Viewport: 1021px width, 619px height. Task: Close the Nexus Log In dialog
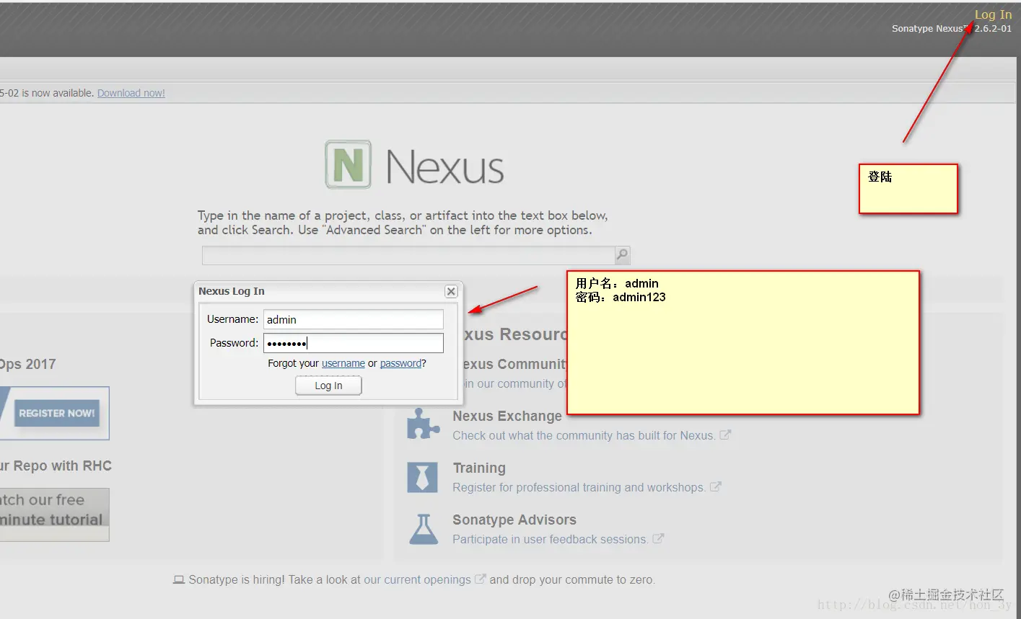(x=451, y=291)
